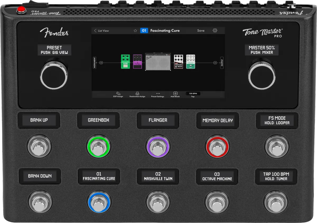Select the INSTRUMENT input block

(x=95, y=63)
